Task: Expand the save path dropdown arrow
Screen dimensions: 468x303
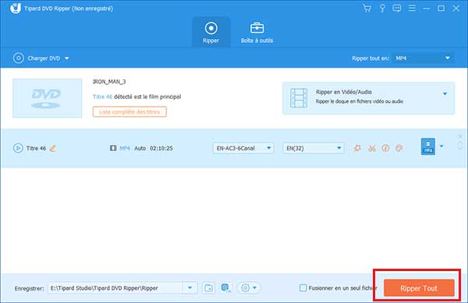Action: pyautogui.click(x=190, y=288)
